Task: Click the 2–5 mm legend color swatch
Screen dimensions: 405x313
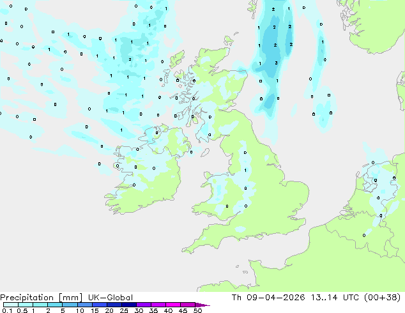Action: point(55,305)
